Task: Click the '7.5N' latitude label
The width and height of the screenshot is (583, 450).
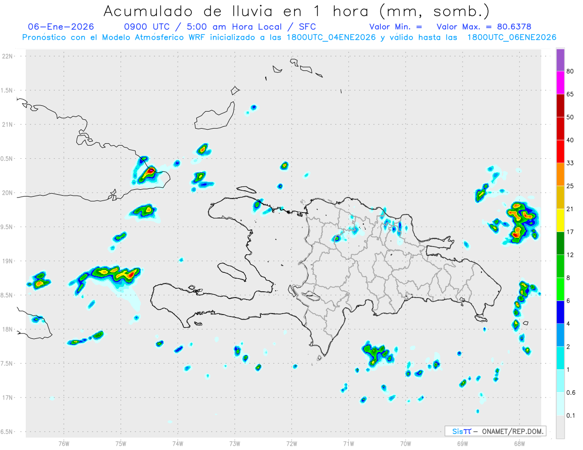Action: [x=7, y=364]
